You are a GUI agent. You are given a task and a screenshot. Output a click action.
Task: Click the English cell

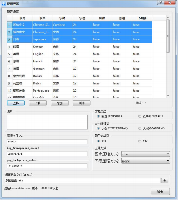pos(42,54)
